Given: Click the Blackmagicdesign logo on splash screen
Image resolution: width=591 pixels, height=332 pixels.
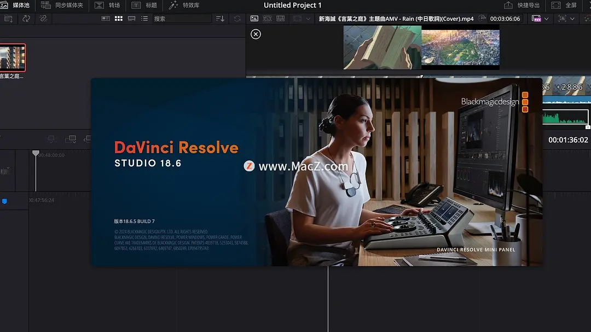Looking at the screenshot, I should [494, 102].
